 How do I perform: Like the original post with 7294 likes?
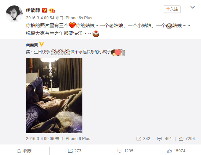pos(186,139)
